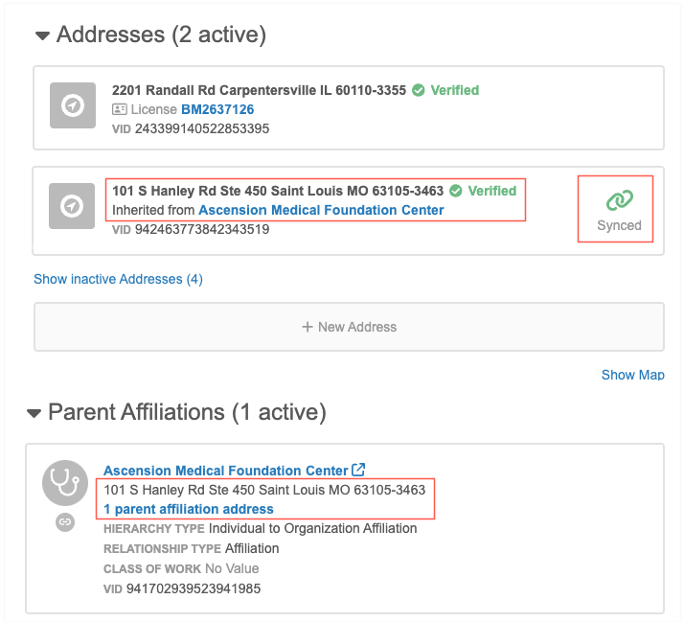Click the stethoscope icon in Parent Affiliations
This screenshot has height=622, width=684.
pos(65,484)
